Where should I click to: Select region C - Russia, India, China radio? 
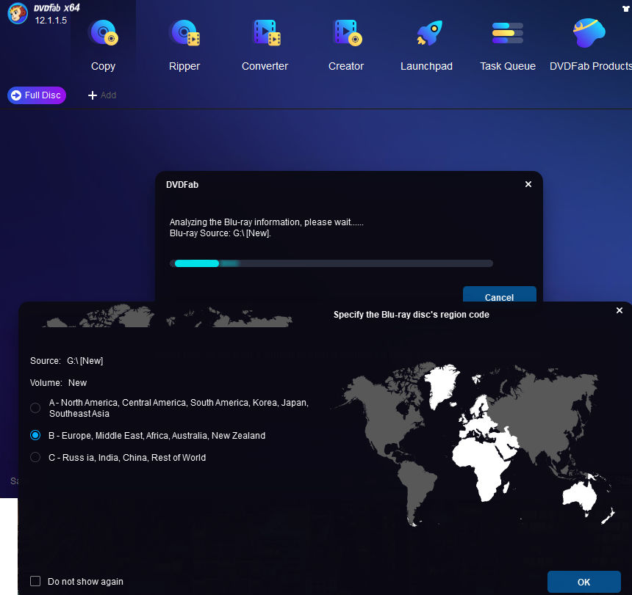pos(35,457)
